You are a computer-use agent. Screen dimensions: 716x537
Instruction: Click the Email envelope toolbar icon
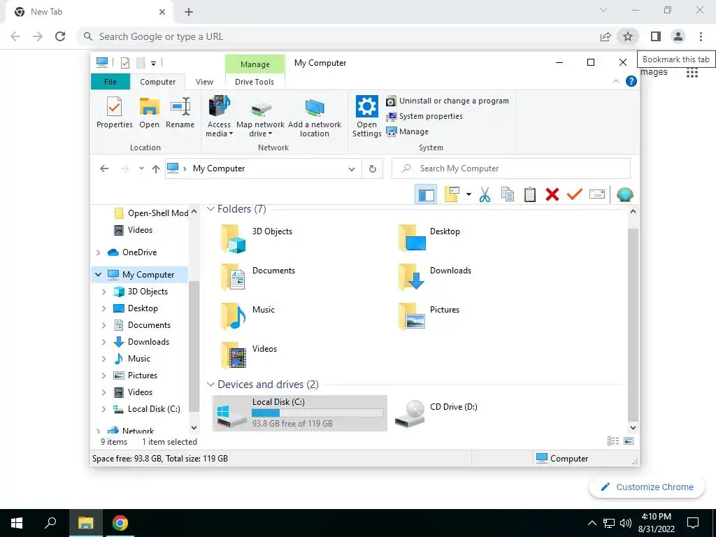(x=597, y=195)
